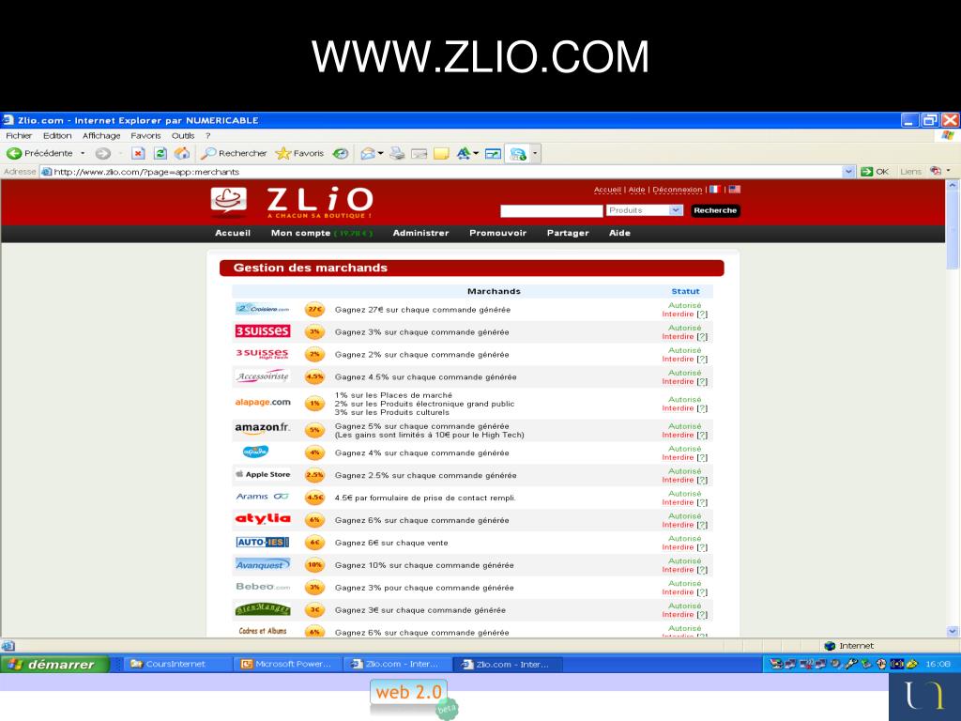Click Interdire for the Avanquest merchant

tap(678, 570)
